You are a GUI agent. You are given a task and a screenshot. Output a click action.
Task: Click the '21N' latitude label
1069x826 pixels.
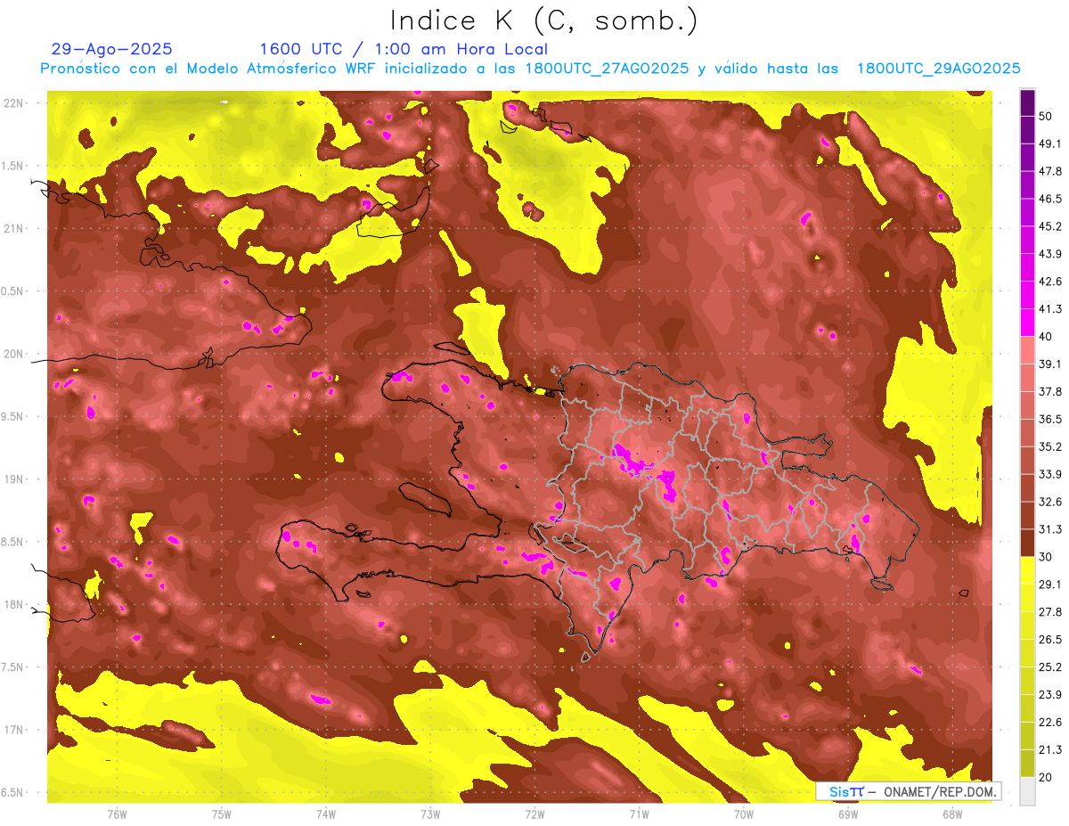[x=15, y=228]
